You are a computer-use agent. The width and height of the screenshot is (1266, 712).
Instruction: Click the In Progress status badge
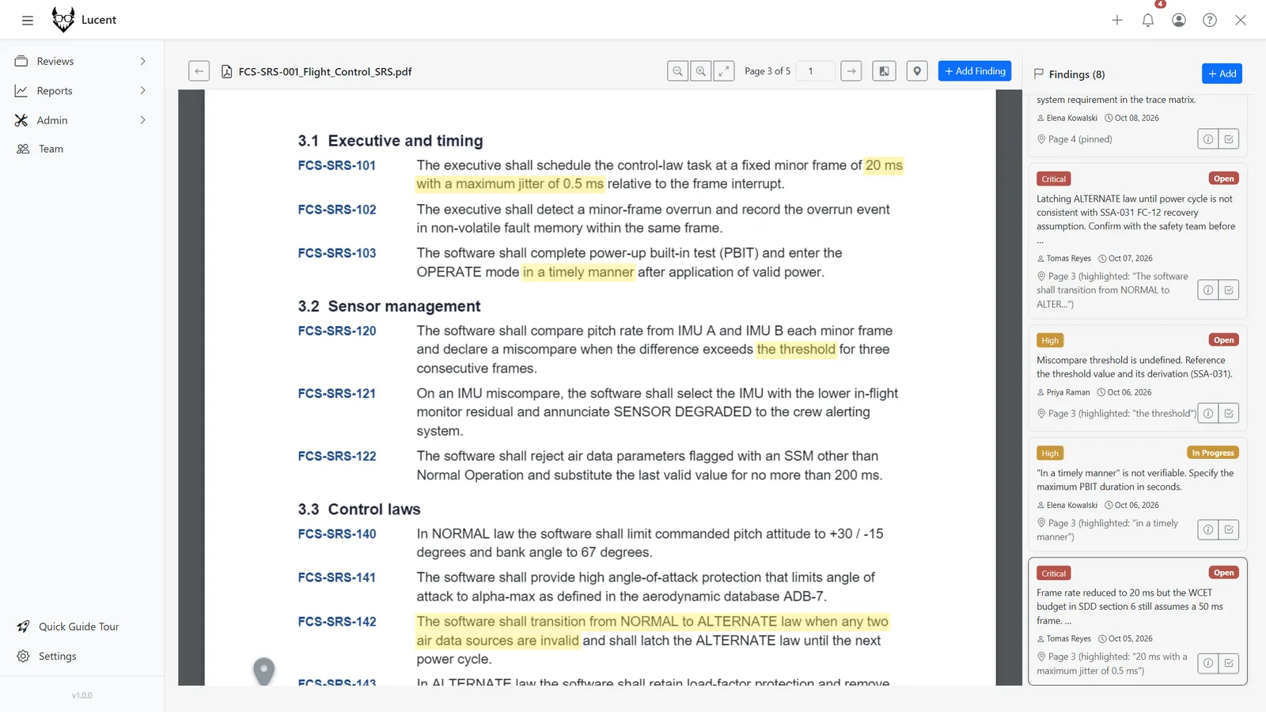click(1213, 453)
